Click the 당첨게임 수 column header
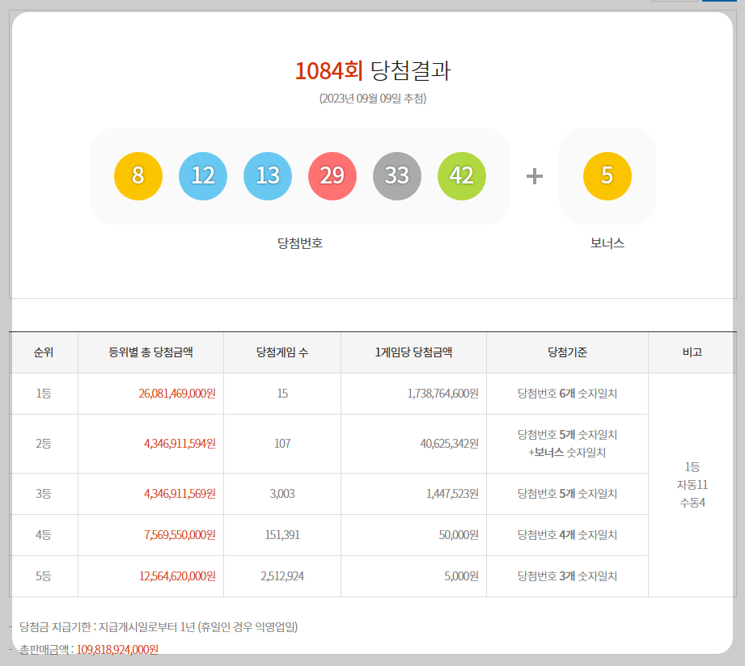The width and height of the screenshot is (745, 666). click(282, 352)
